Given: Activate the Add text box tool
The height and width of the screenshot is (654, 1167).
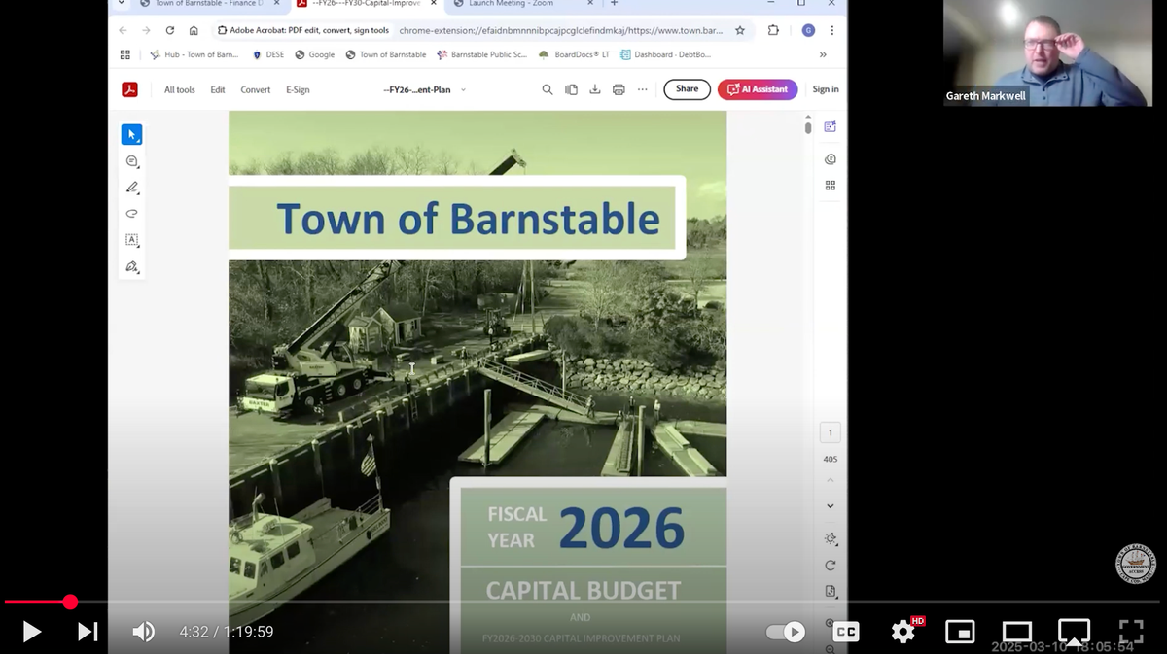Looking at the screenshot, I should click(x=132, y=240).
